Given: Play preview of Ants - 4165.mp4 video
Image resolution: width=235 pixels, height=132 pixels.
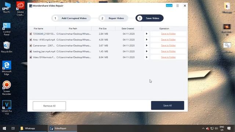Looking at the screenshot, I should (147, 40).
